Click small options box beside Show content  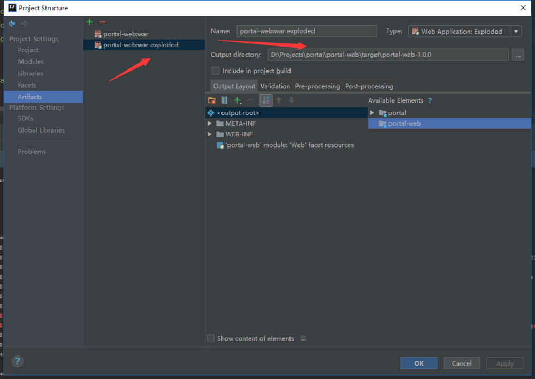pyautogui.click(x=303, y=338)
